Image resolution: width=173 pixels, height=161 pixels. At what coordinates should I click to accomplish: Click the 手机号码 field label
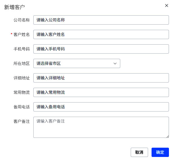21,49
